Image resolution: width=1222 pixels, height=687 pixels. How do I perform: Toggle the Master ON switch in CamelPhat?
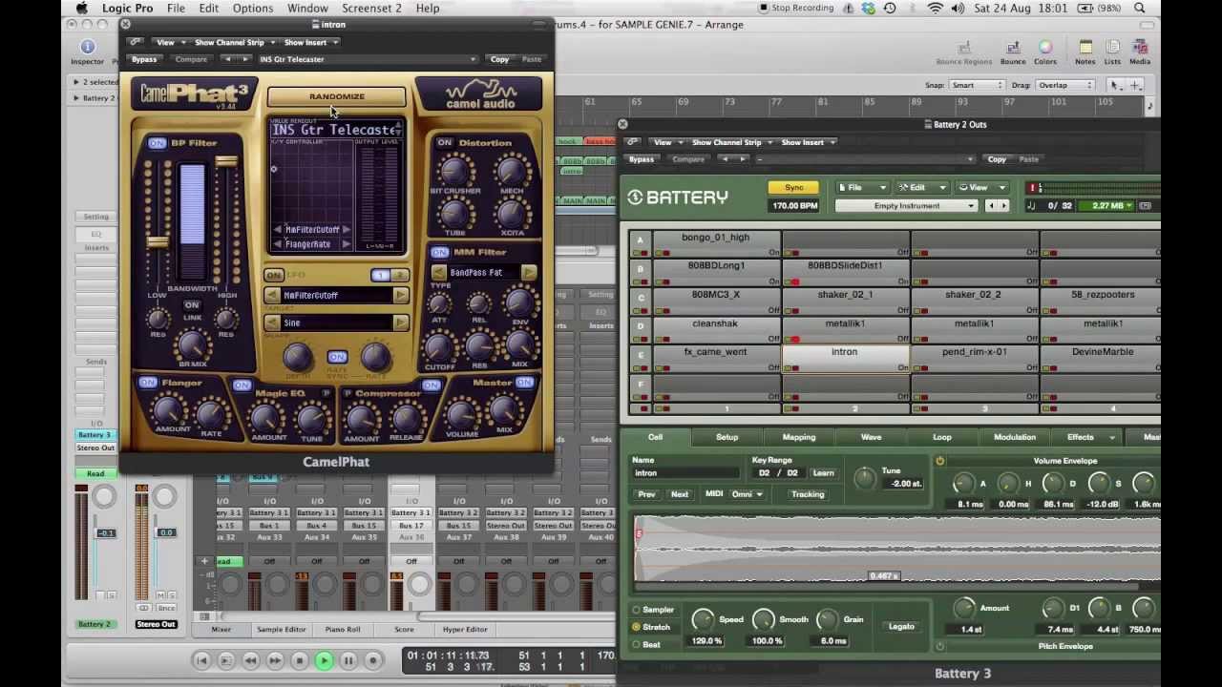pos(524,383)
